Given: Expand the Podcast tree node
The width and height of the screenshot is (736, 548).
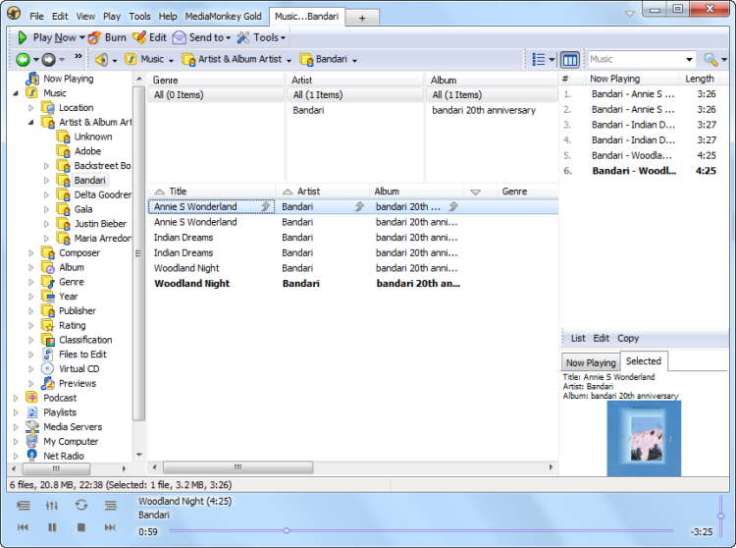Looking at the screenshot, I should [x=16, y=398].
